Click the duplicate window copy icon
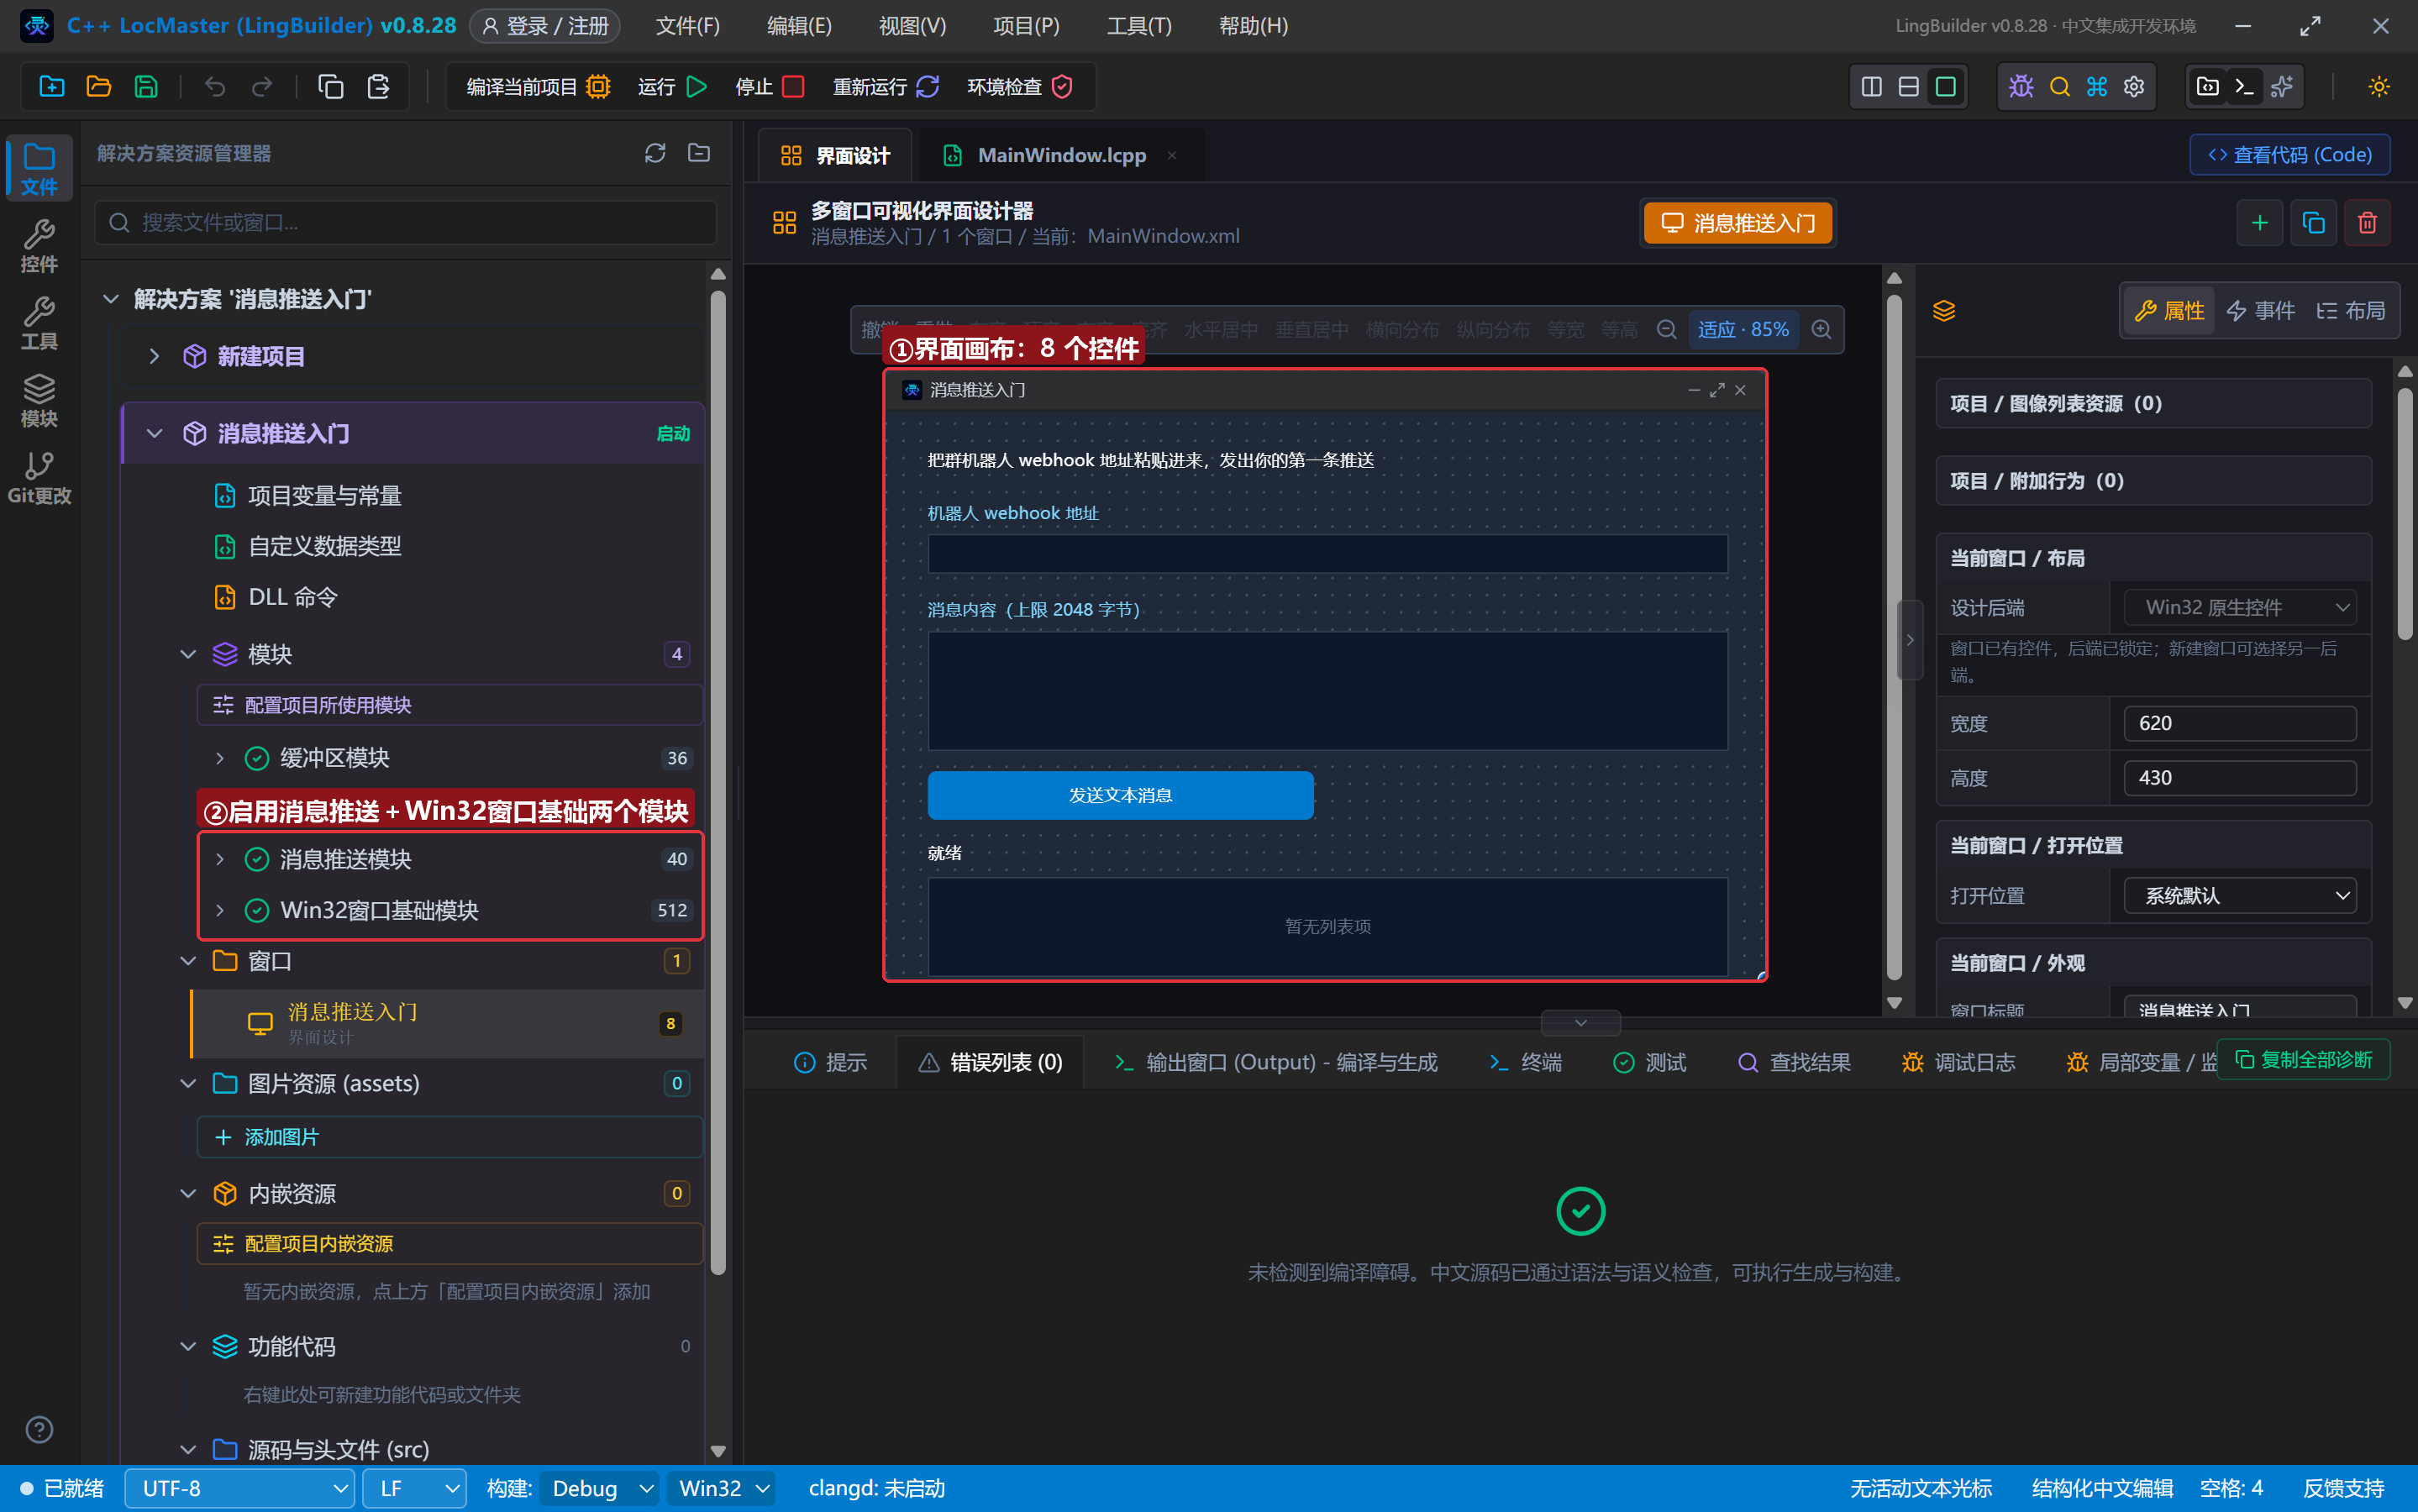This screenshot has height=1512, width=2418. 2313,223
